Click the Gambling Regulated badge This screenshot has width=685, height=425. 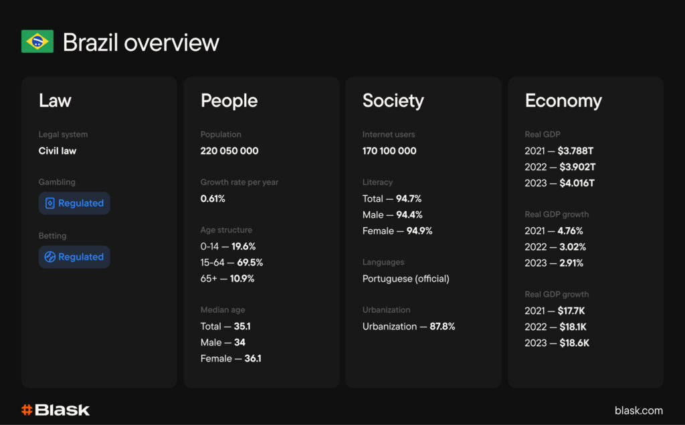click(x=74, y=203)
